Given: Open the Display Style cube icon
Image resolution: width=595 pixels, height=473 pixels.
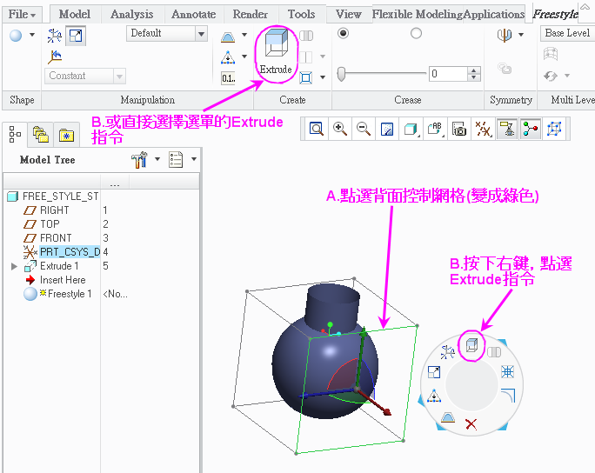Looking at the screenshot, I should (x=411, y=130).
